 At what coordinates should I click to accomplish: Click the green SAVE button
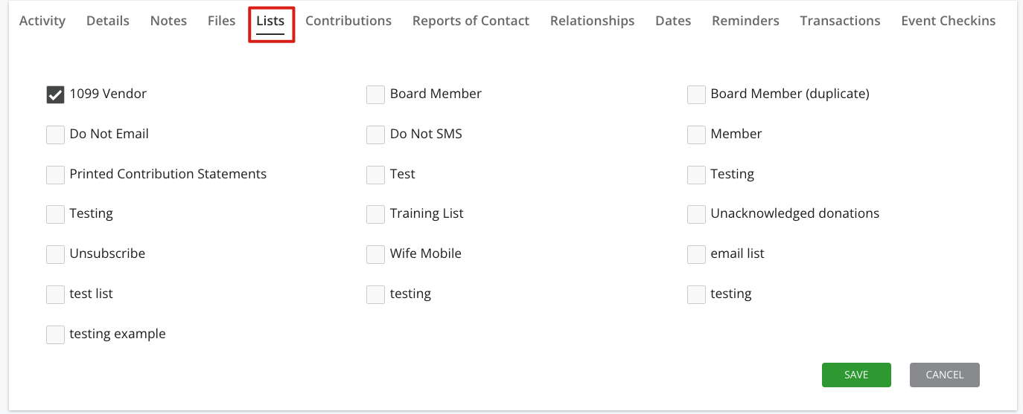click(x=856, y=375)
